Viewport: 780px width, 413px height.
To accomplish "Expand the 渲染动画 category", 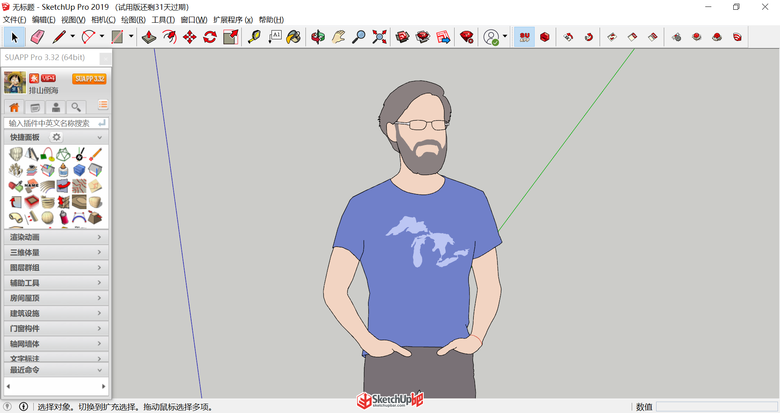I will pos(56,237).
